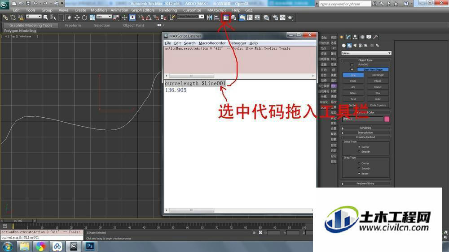Click Edit Named Selection Sets icon

pos(172,18)
